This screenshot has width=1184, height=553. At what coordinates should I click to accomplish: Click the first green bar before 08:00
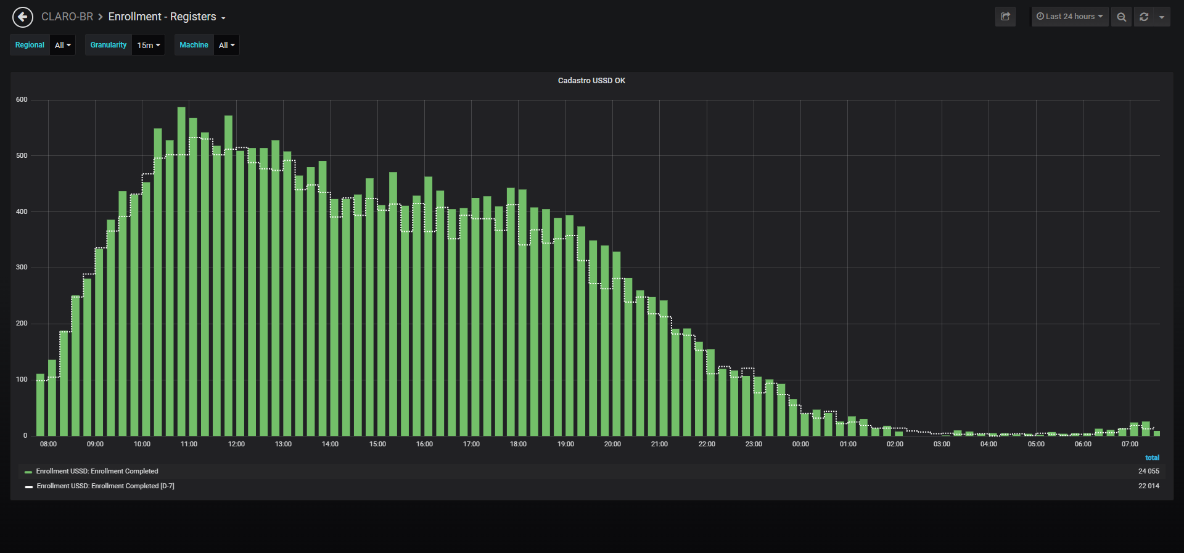coord(40,404)
